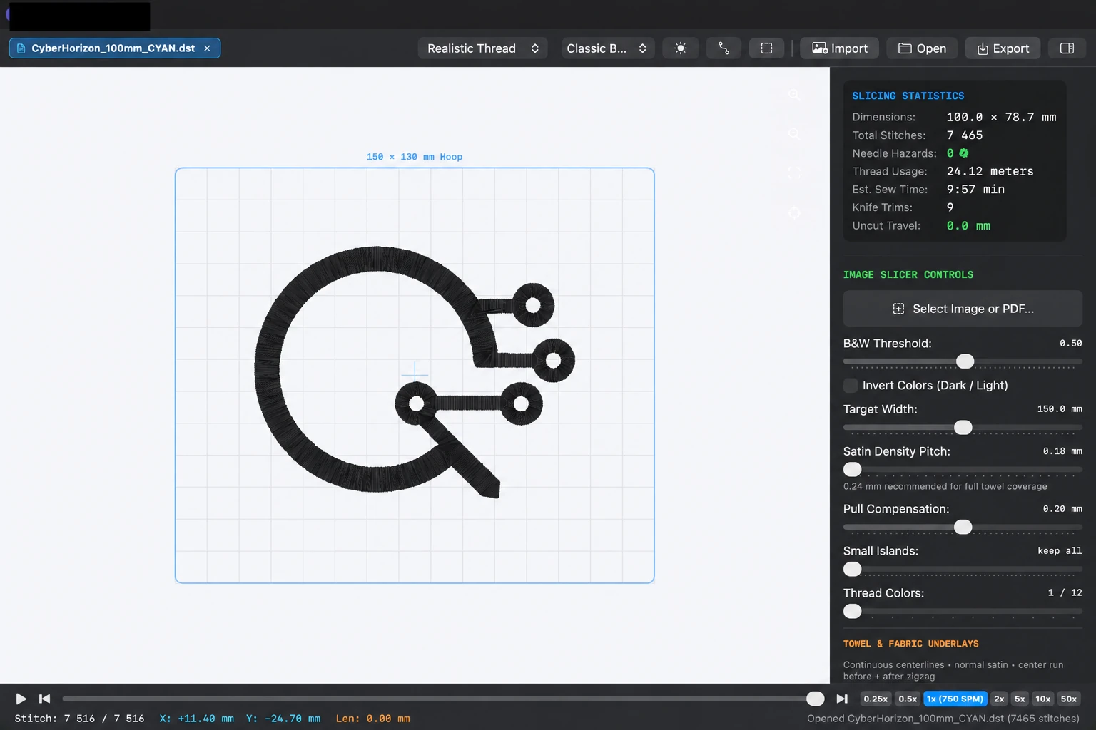Click the Target Width slider handle

coord(963,427)
